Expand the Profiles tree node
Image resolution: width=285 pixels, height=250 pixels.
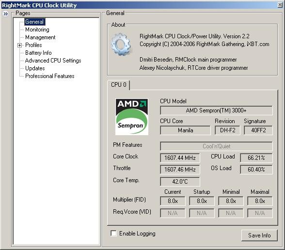coord(19,45)
